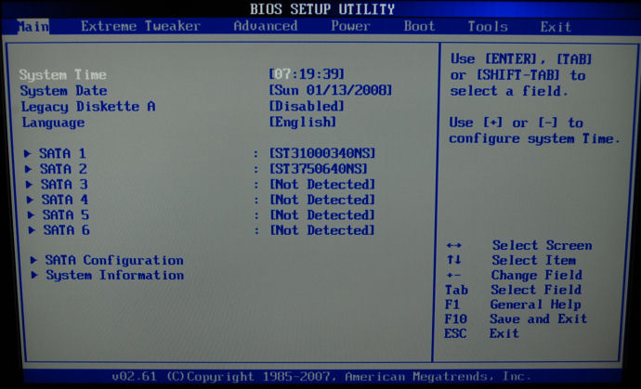Click the Select Field legend text
This screenshot has height=389, width=641.
pyautogui.click(x=536, y=290)
